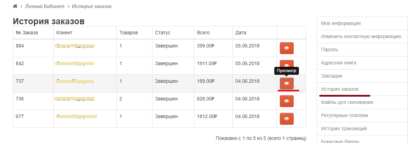Click the Статус column header
The height and width of the screenshot is (143, 408).
point(163,33)
